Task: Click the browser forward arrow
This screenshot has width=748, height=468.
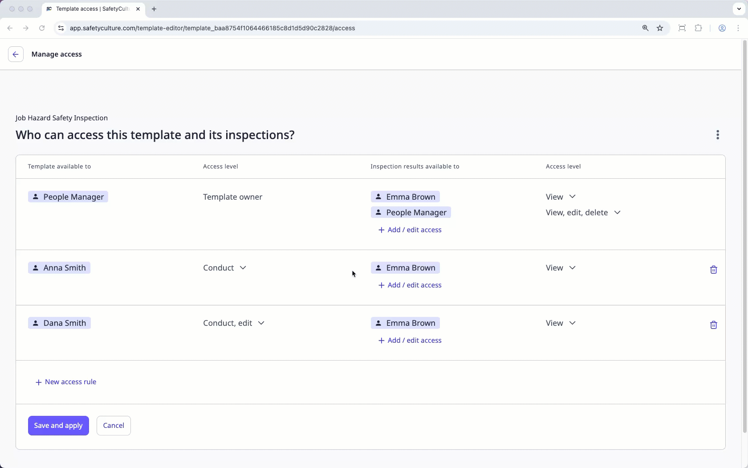Action: pyautogui.click(x=26, y=28)
